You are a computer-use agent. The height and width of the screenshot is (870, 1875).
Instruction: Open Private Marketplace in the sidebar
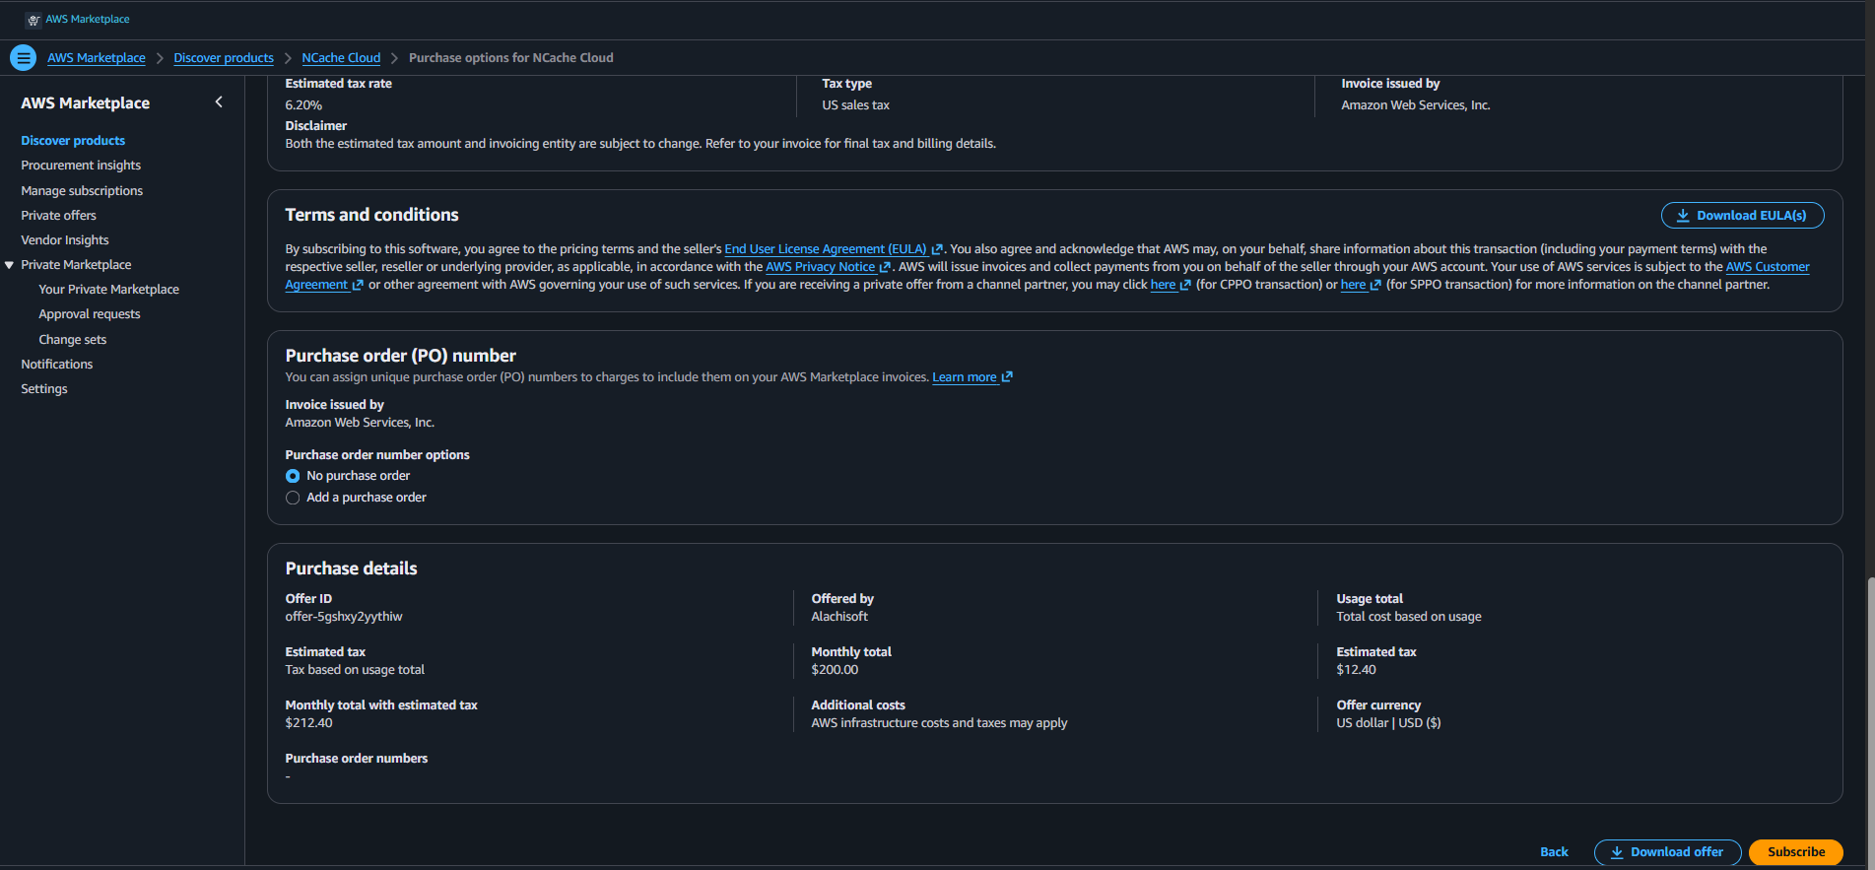pos(76,265)
